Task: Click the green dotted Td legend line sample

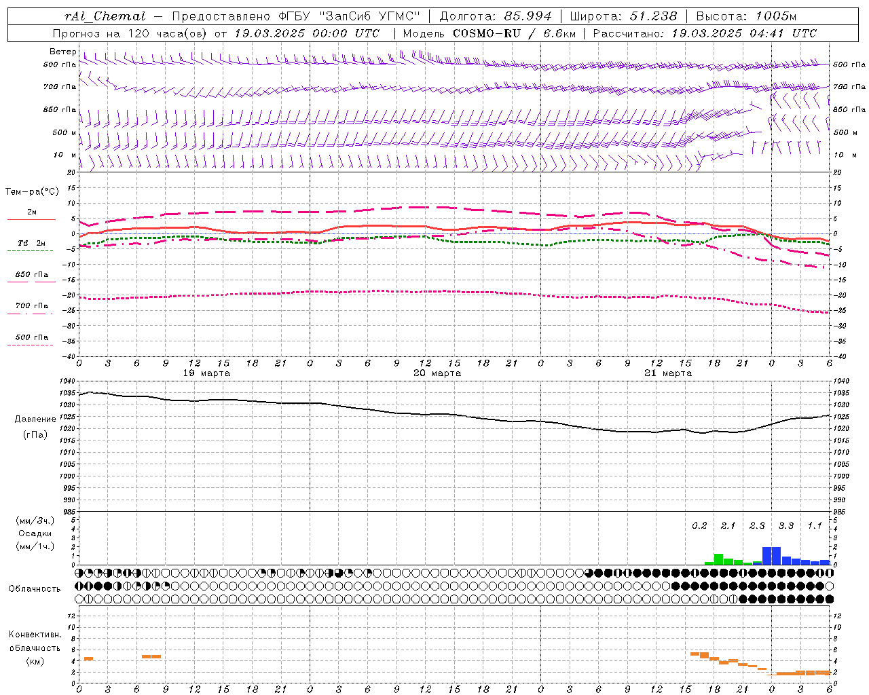Action: point(30,250)
